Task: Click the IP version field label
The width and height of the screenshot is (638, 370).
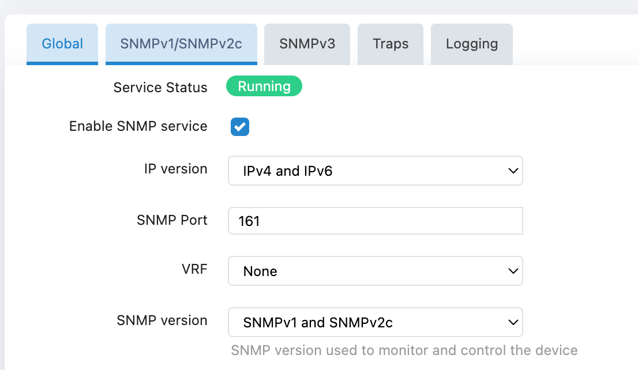Action: 175,169
